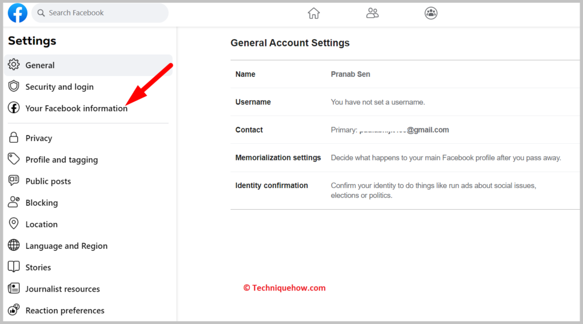Click the 'Confirm your identity' description text
Image resolution: width=583 pixels, height=324 pixels.
coord(433,190)
